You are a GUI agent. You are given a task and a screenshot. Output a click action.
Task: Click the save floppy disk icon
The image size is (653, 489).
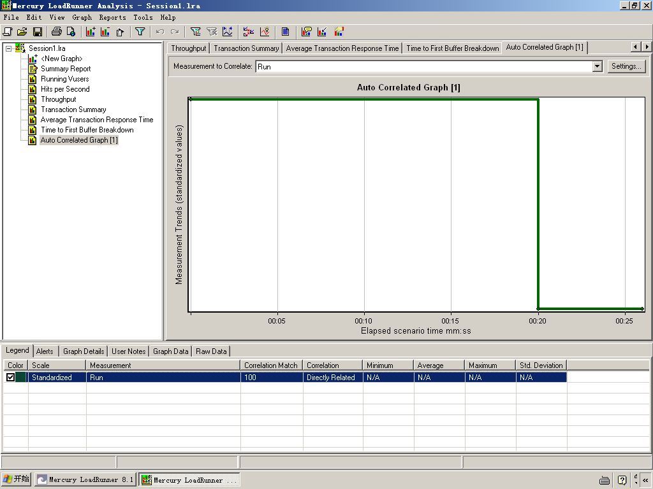point(38,32)
